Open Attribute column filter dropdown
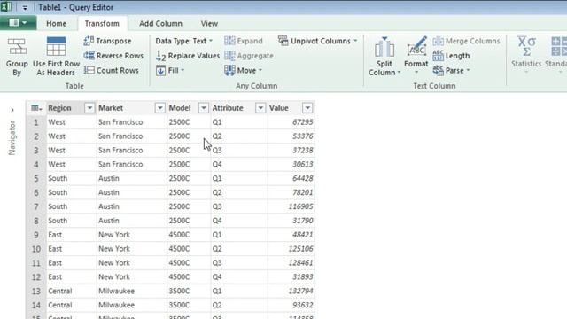567x319 pixels. (x=260, y=108)
